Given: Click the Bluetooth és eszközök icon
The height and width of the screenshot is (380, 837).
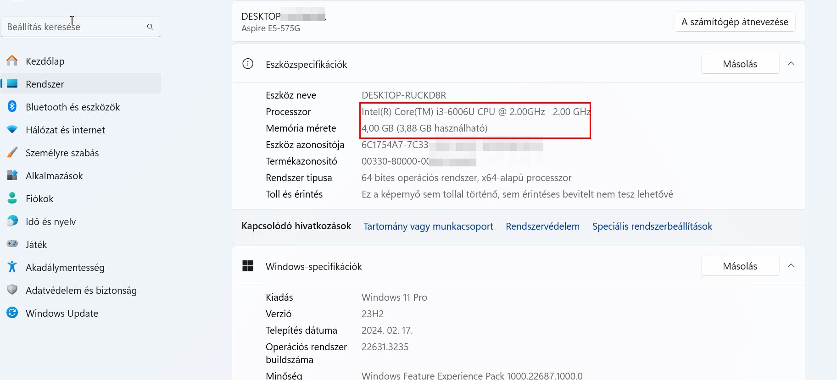Looking at the screenshot, I should 12,106.
